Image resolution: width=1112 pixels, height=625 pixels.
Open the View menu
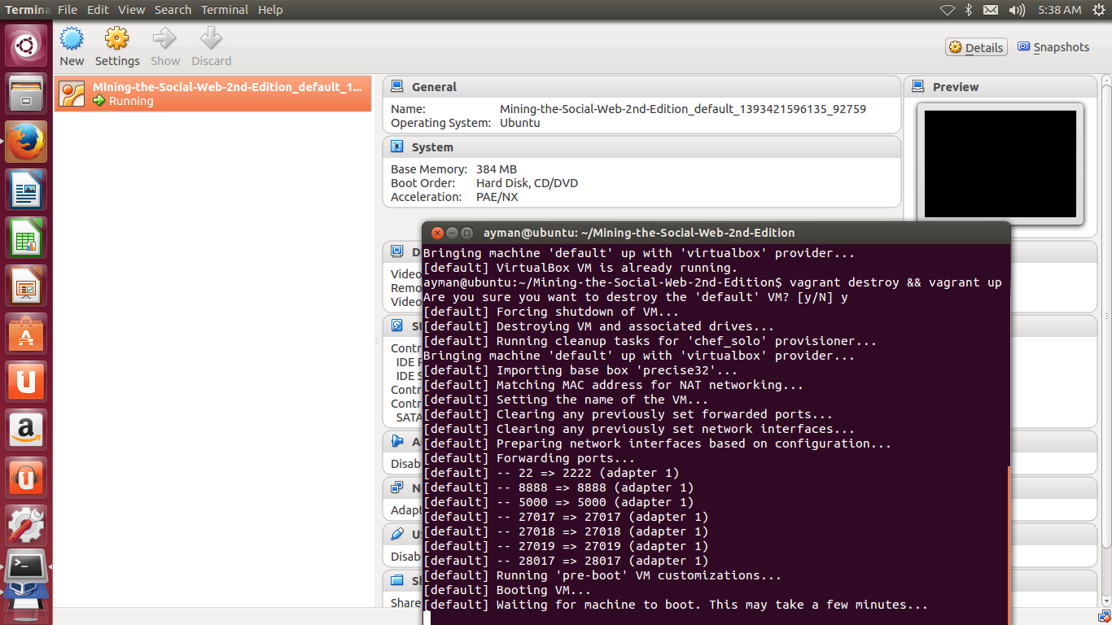tap(131, 10)
